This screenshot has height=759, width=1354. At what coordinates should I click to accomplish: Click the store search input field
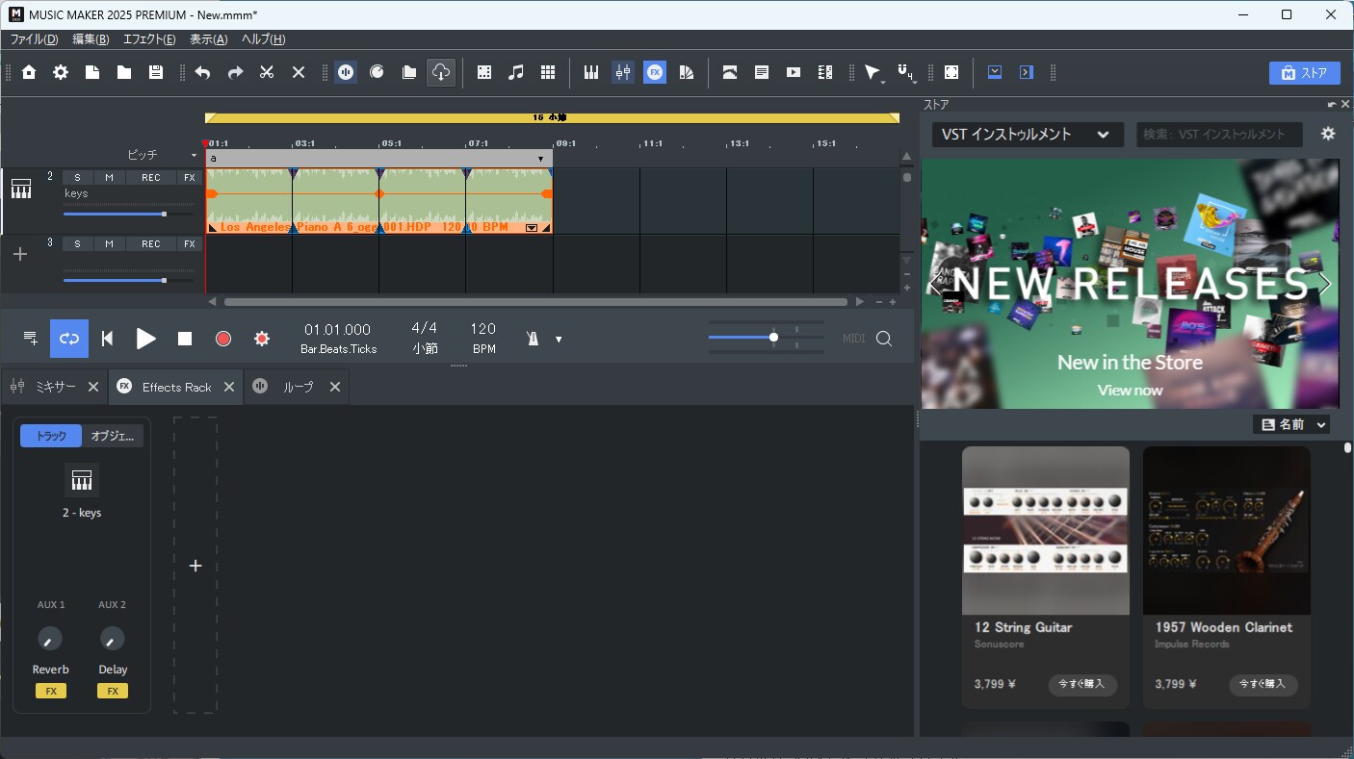(x=1218, y=135)
